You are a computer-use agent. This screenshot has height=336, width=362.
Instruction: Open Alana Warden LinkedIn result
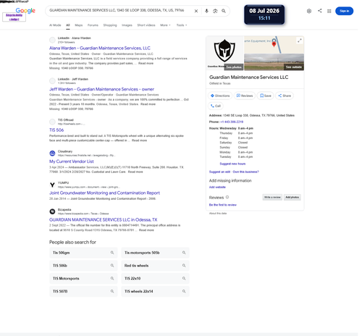100,48
